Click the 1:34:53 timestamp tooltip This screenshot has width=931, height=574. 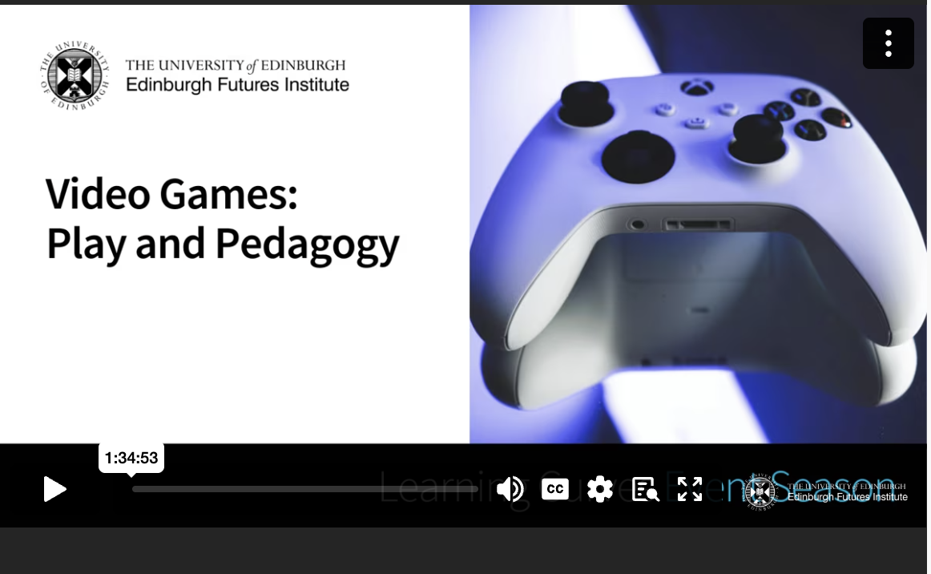coord(131,458)
